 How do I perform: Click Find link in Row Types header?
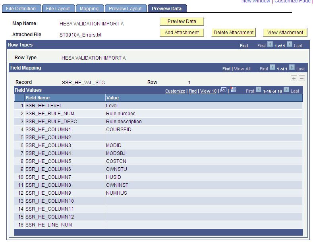[244, 46]
